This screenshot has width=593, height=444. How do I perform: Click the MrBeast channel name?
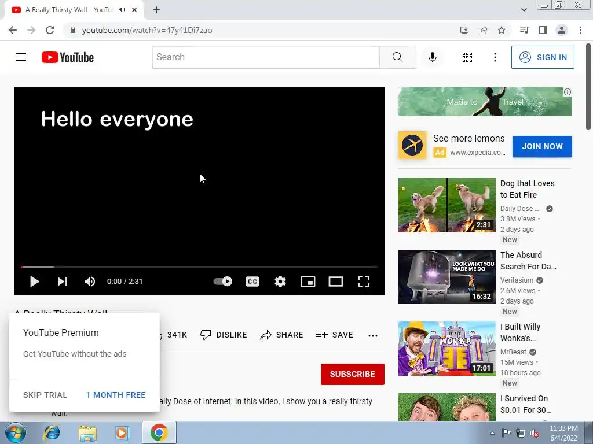(513, 352)
